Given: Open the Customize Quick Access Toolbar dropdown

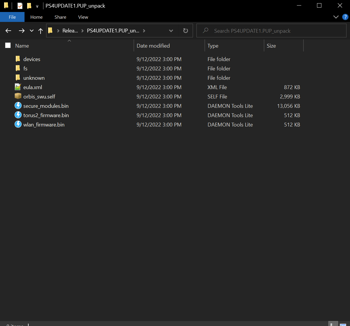Looking at the screenshot, I should 37,6.
